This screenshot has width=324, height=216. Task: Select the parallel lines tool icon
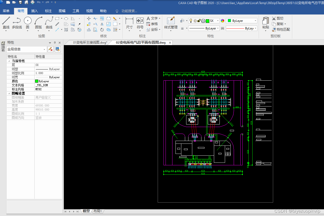(57, 24)
